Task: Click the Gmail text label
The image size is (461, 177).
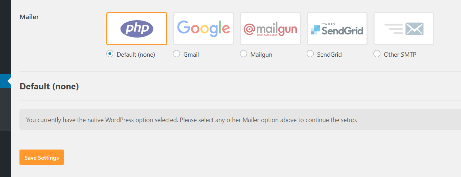Action: [x=191, y=55]
